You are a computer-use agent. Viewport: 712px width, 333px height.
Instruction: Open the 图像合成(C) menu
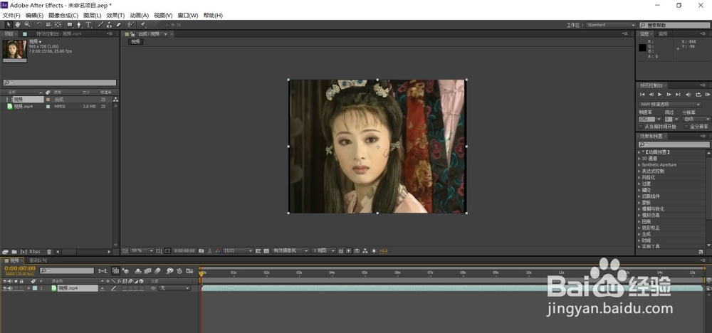[x=63, y=16]
